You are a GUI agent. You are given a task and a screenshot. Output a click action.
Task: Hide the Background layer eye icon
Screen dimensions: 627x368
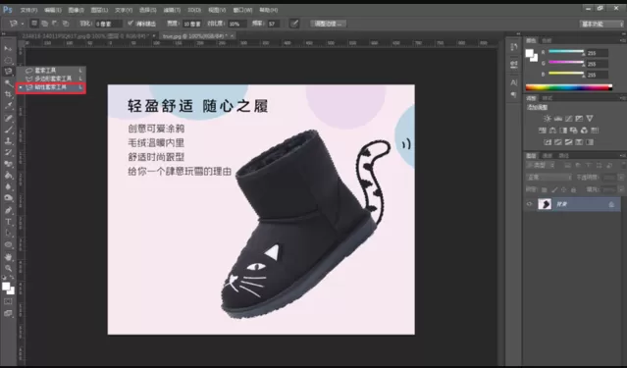tap(530, 204)
